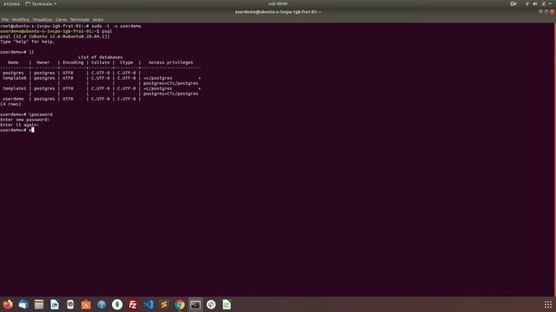
Task: Click the "List of databases" heading
Action: (x=101, y=57)
